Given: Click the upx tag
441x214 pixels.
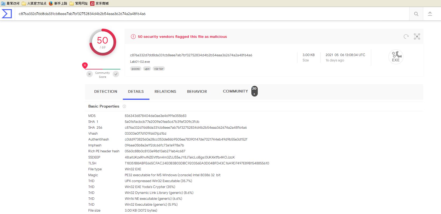Looking at the screenshot, I should click(147, 69).
